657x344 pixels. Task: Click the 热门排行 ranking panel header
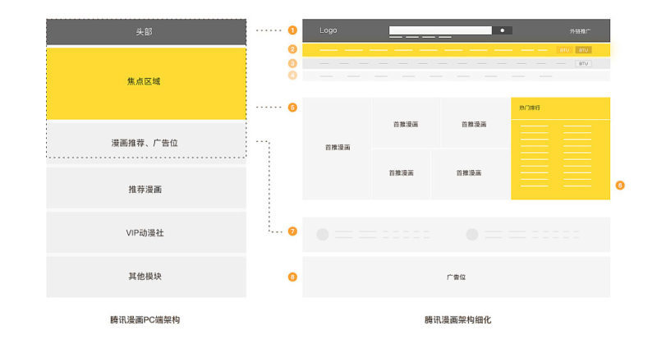point(560,108)
